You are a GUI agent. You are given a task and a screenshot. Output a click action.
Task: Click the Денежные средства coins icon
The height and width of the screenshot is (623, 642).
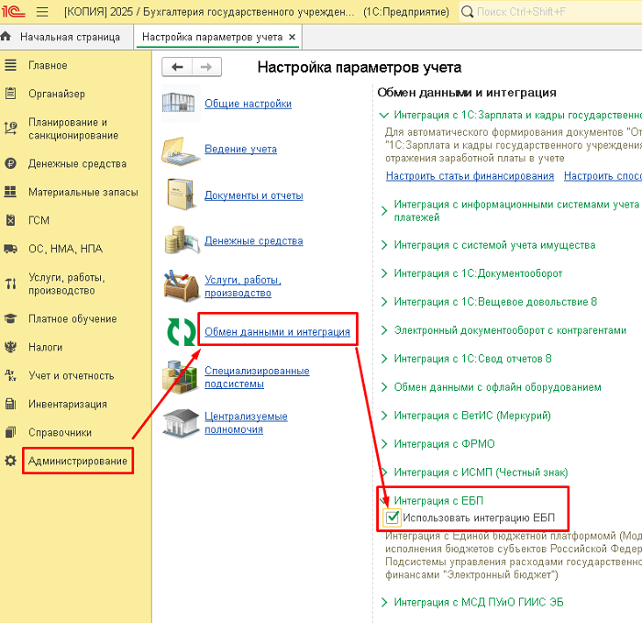[181, 240]
